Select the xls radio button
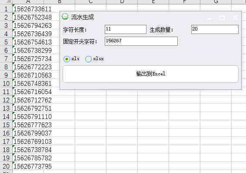The width and height of the screenshot is (246, 173). coord(66,59)
